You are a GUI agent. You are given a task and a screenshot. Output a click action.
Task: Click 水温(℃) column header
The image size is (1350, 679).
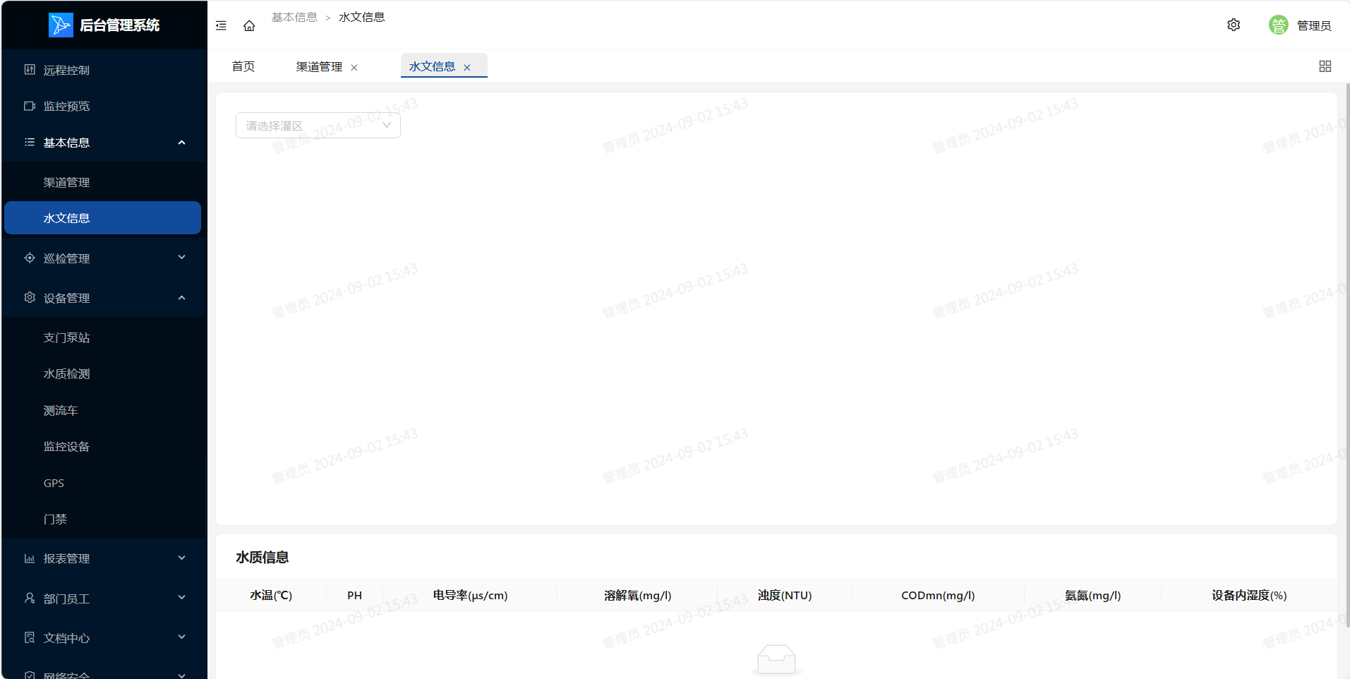tap(271, 595)
